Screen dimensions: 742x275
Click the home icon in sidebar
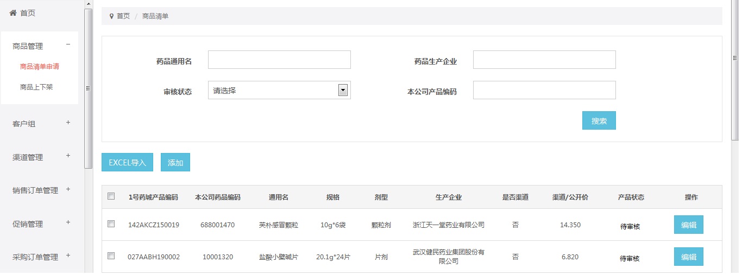point(13,13)
